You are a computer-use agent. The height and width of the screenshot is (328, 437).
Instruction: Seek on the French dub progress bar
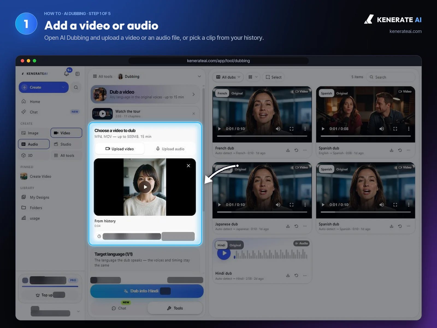click(x=262, y=136)
